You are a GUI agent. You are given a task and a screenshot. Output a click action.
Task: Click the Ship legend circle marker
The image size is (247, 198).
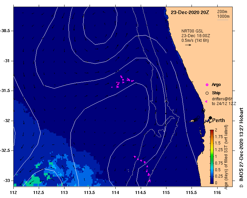coord(207,93)
